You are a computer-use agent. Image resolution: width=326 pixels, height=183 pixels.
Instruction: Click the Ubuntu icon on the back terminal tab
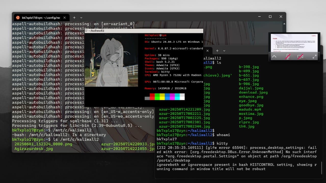tap(18, 18)
